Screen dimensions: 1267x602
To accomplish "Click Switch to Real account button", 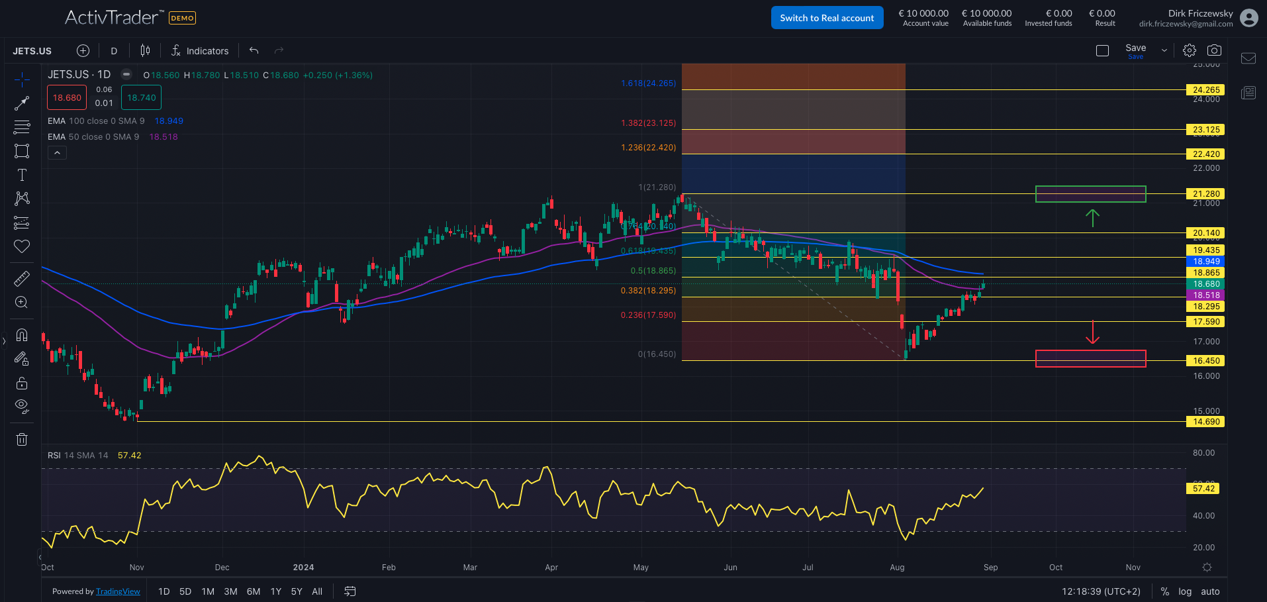I will [x=827, y=18].
